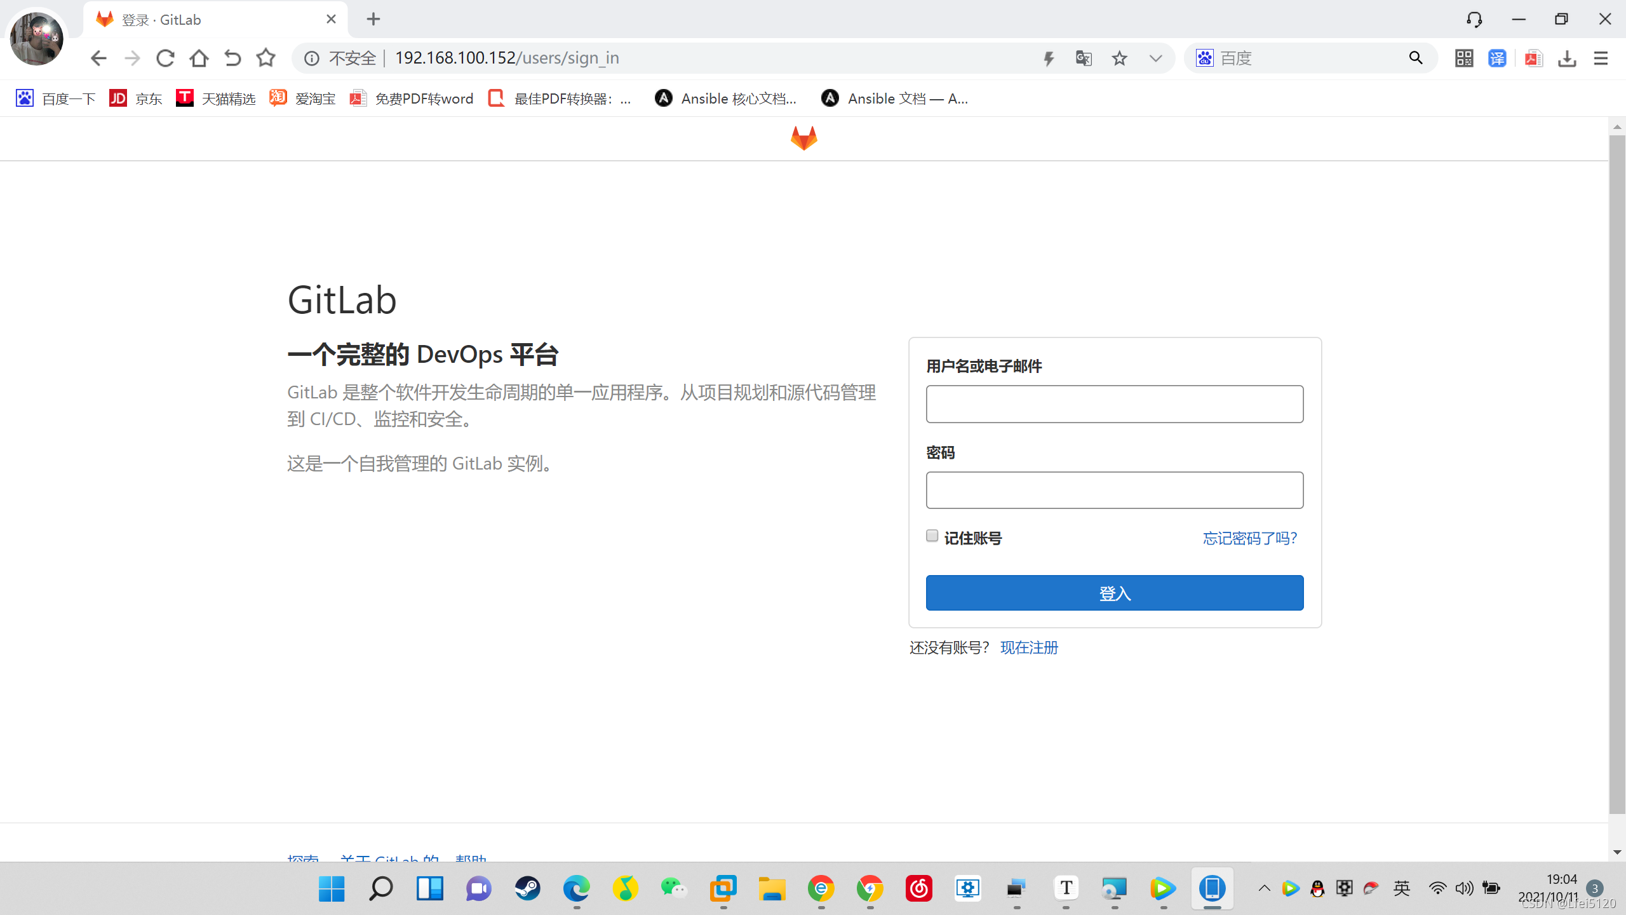This screenshot has width=1626, height=915.
Task: Click the user avatar in browser corner
Action: (x=36, y=38)
